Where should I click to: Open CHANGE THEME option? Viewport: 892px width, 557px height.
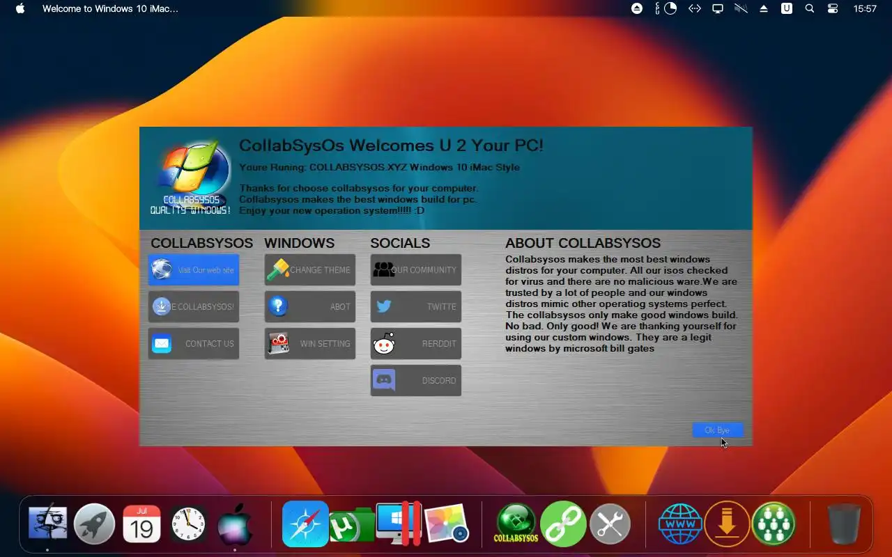(x=310, y=269)
